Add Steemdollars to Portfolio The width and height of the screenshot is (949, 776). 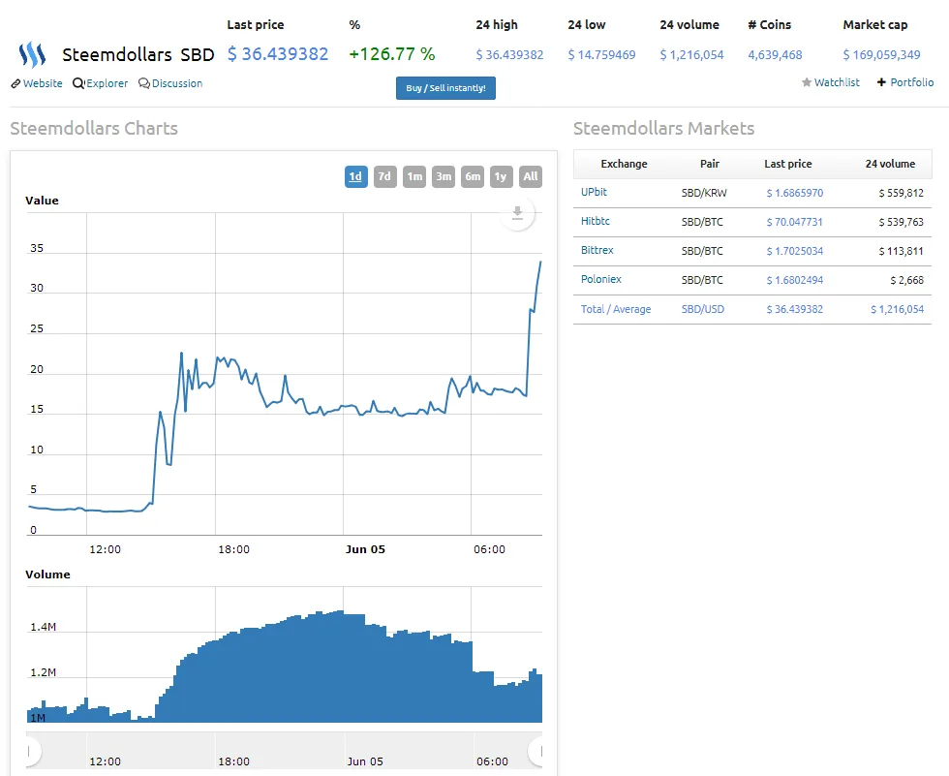click(x=905, y=82)
